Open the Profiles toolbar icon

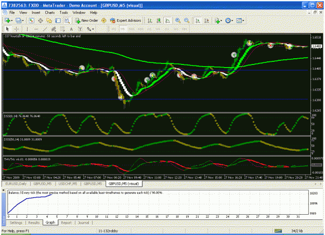point(19,20)
